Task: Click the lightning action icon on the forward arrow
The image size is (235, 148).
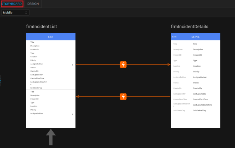Action: click(123, 64)
